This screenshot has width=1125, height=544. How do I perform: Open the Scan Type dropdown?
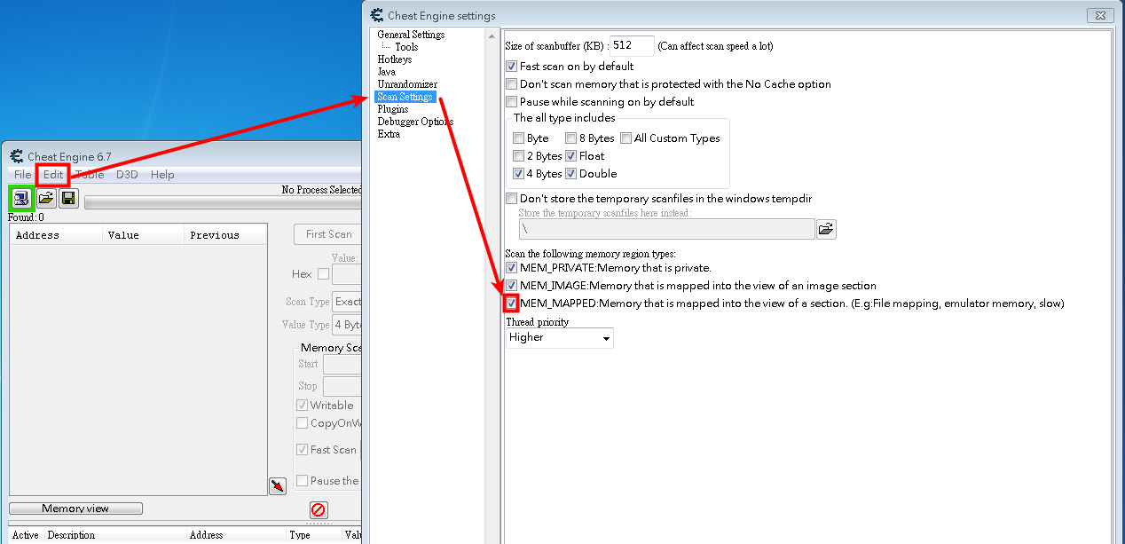347,302
